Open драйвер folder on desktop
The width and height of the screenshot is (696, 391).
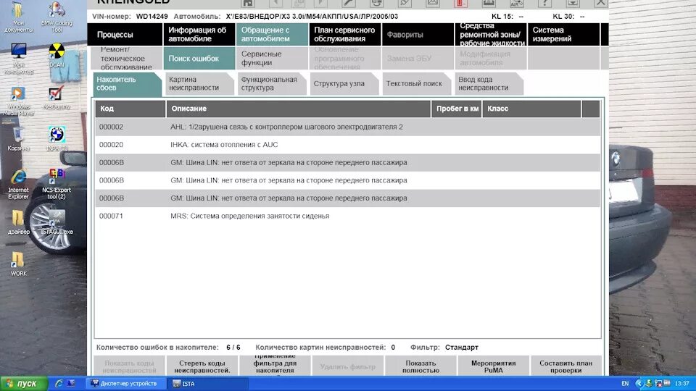click(x=18, y=222)
